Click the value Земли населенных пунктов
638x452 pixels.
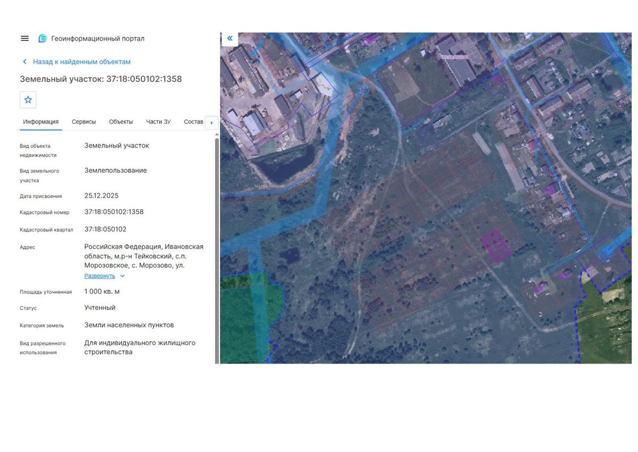coord(129,325)
